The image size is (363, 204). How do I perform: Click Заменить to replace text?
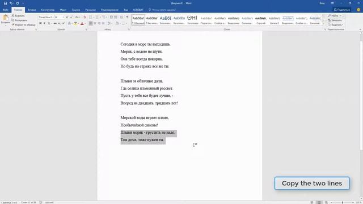[335, 20]
